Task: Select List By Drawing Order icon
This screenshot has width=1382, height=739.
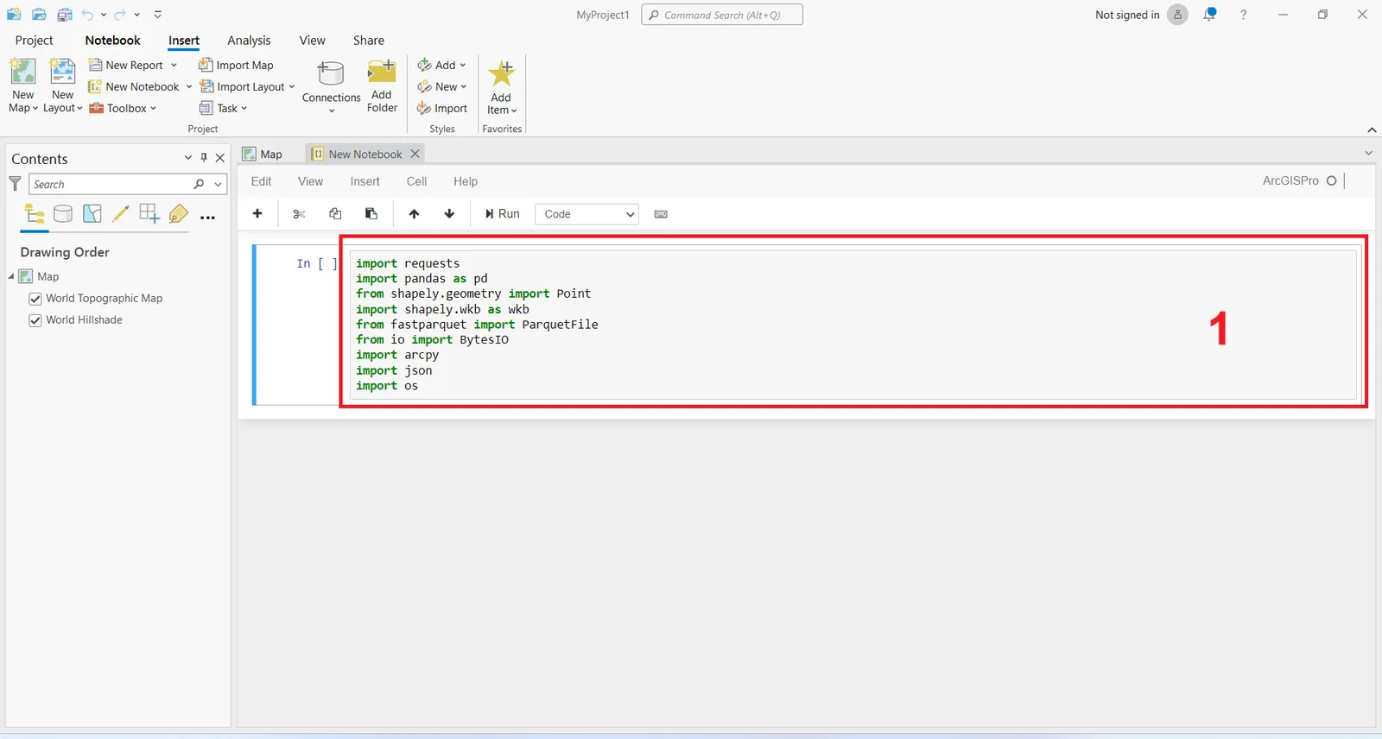Action: [x=35, y=213]
